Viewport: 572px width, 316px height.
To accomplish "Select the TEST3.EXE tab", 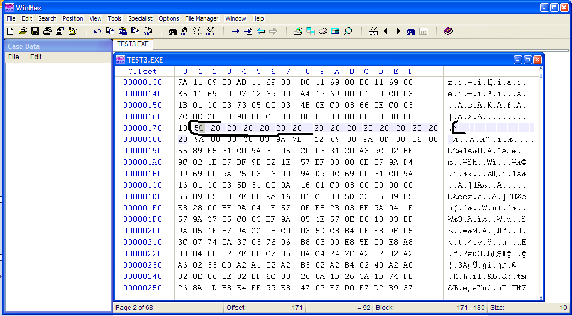I will pos(133,44).
